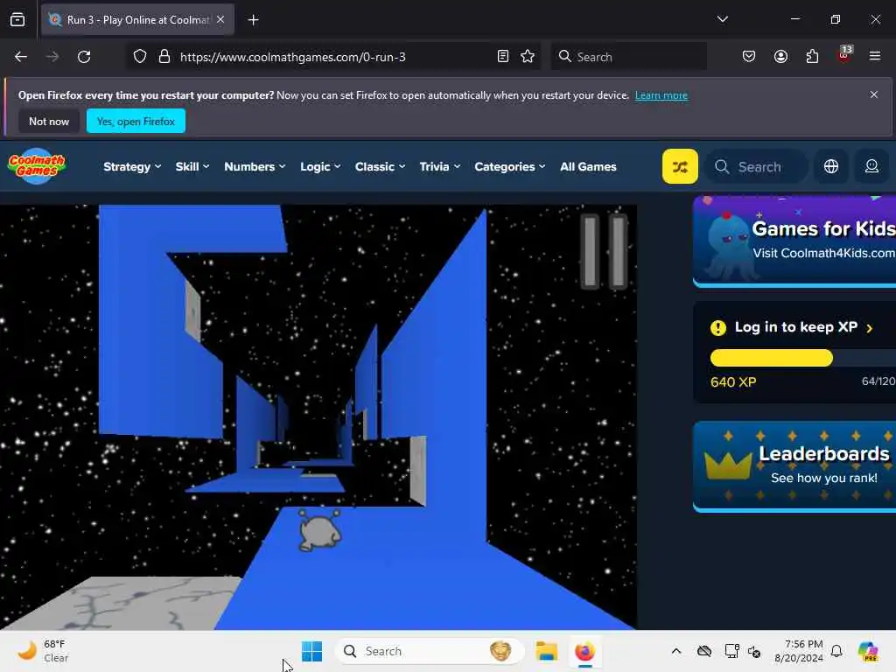Expand the Logic menu
Viewport: 896px width, 672px height.
point(320,166)
